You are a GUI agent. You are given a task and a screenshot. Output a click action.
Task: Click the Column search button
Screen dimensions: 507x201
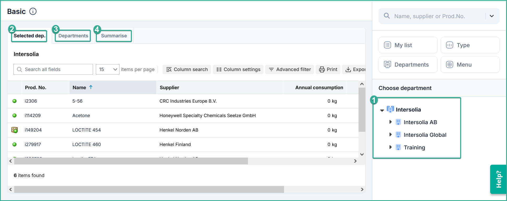tap(187, 69)
